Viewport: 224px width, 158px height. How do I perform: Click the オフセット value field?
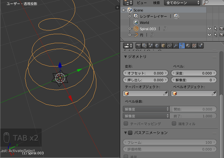[x=146, y=73]
